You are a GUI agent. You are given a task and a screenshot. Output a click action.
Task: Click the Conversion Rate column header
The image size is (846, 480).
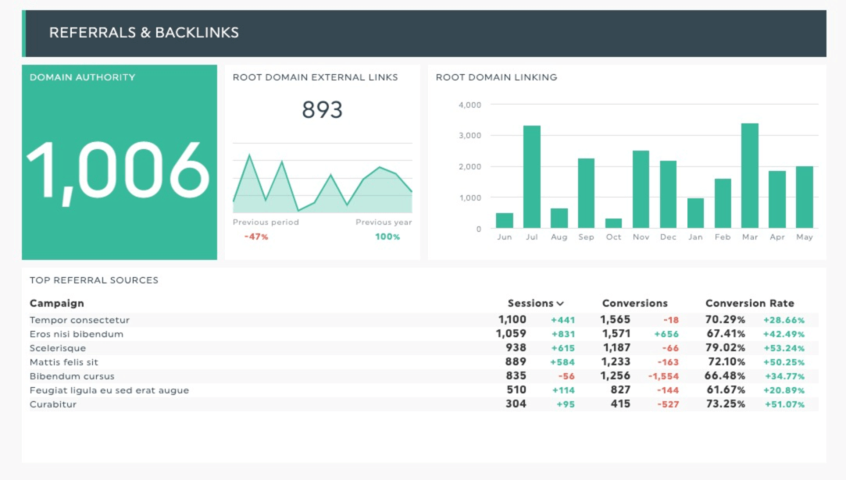(x=749, y=303)
